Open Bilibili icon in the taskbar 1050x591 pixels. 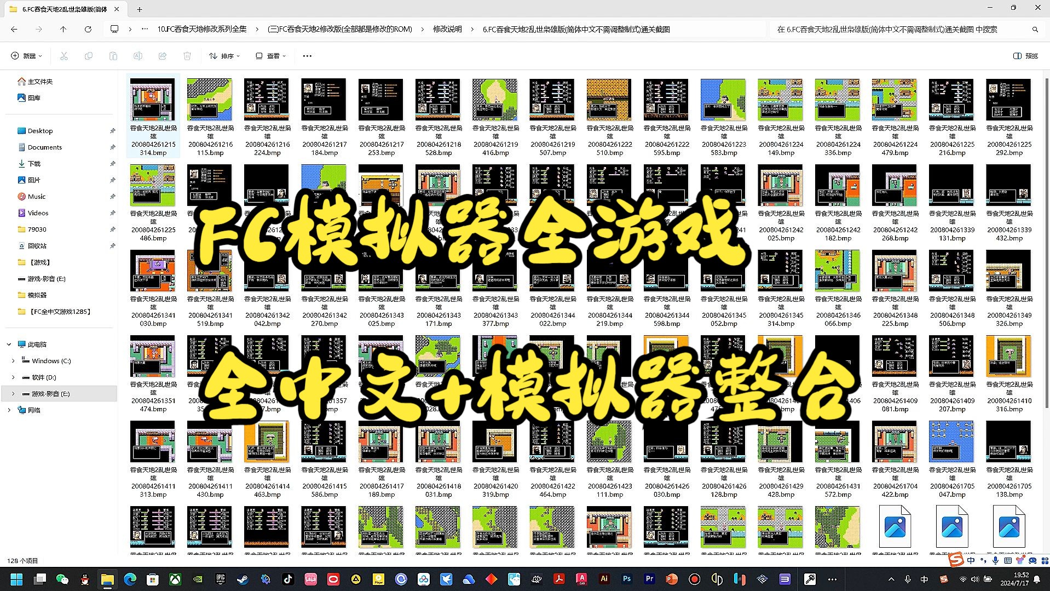pyautogui.click(x=310, y=579)
